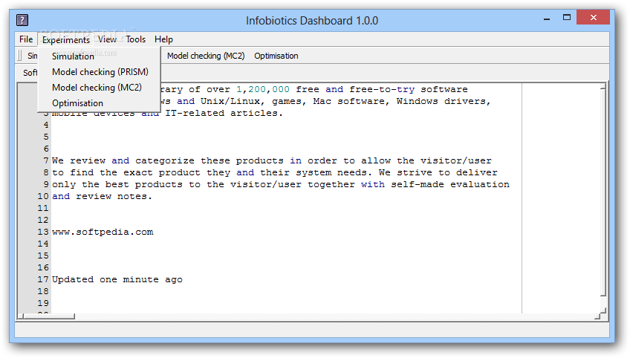630x358 pixels.
Task: Click line number 19 in the gutter
Action: coord(43,303)
